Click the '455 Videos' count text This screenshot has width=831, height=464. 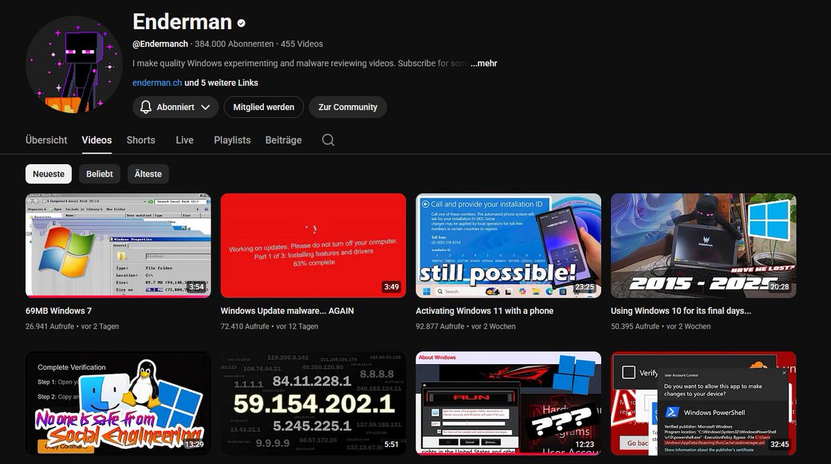coord(302,44)
